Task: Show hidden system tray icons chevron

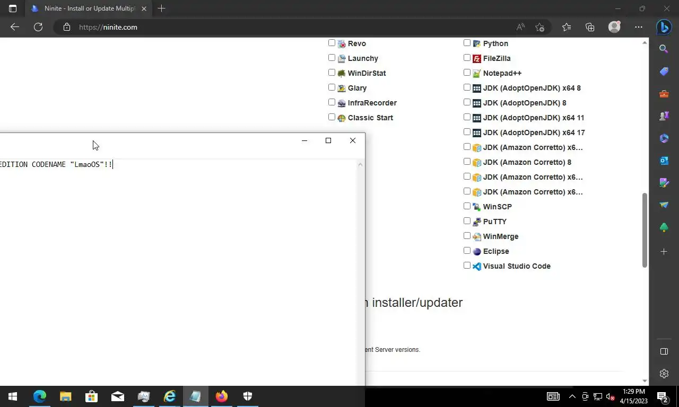Action: click(x=572, y=396)
